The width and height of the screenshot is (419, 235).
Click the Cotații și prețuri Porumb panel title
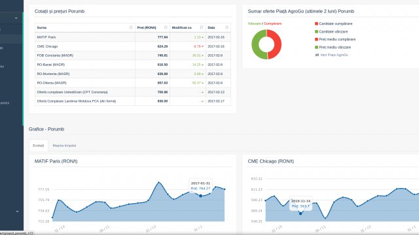coord(60,11)
